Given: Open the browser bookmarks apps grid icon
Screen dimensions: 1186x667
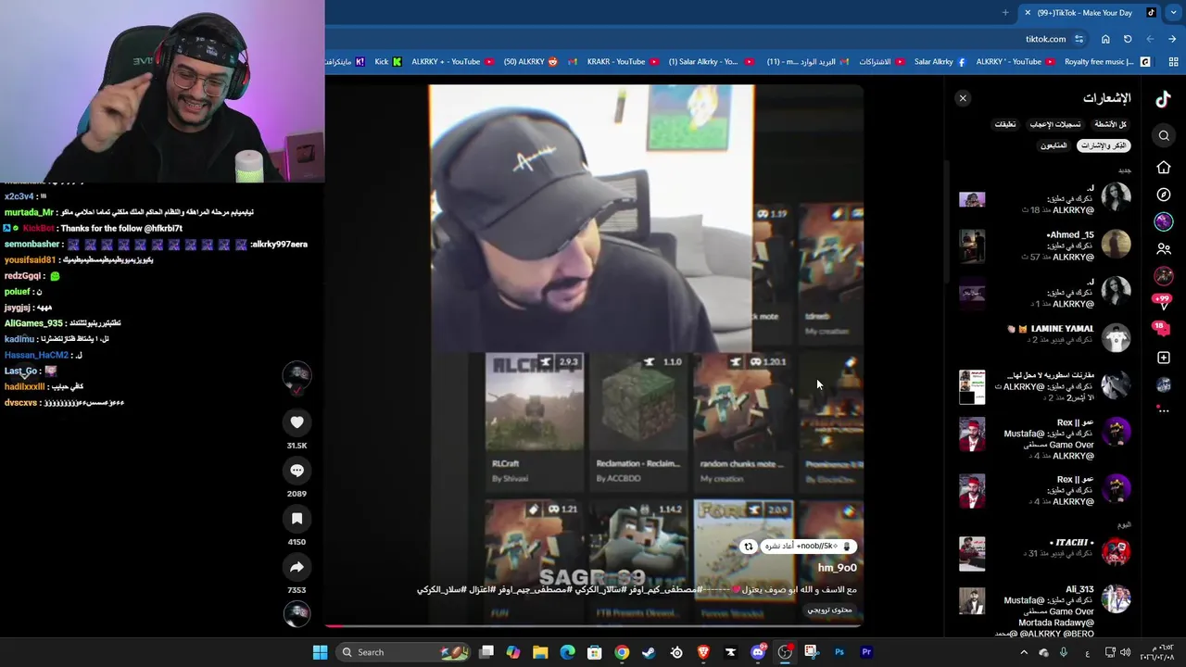Looking at the screenshot, I should (1173, 62).
